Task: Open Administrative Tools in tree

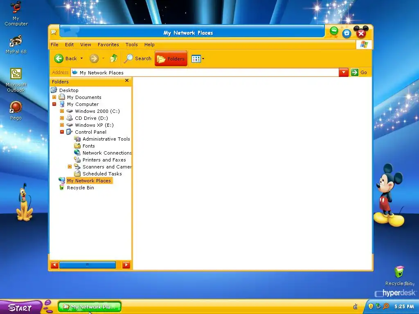Action: tap(106, 139)
